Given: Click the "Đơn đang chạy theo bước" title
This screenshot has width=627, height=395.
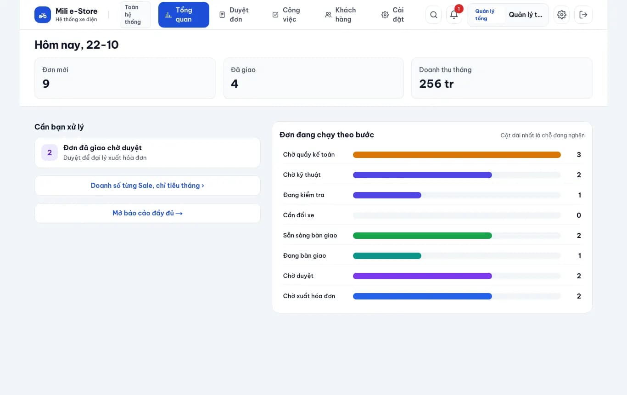Looking at the screenshot, I should point(327,135).
